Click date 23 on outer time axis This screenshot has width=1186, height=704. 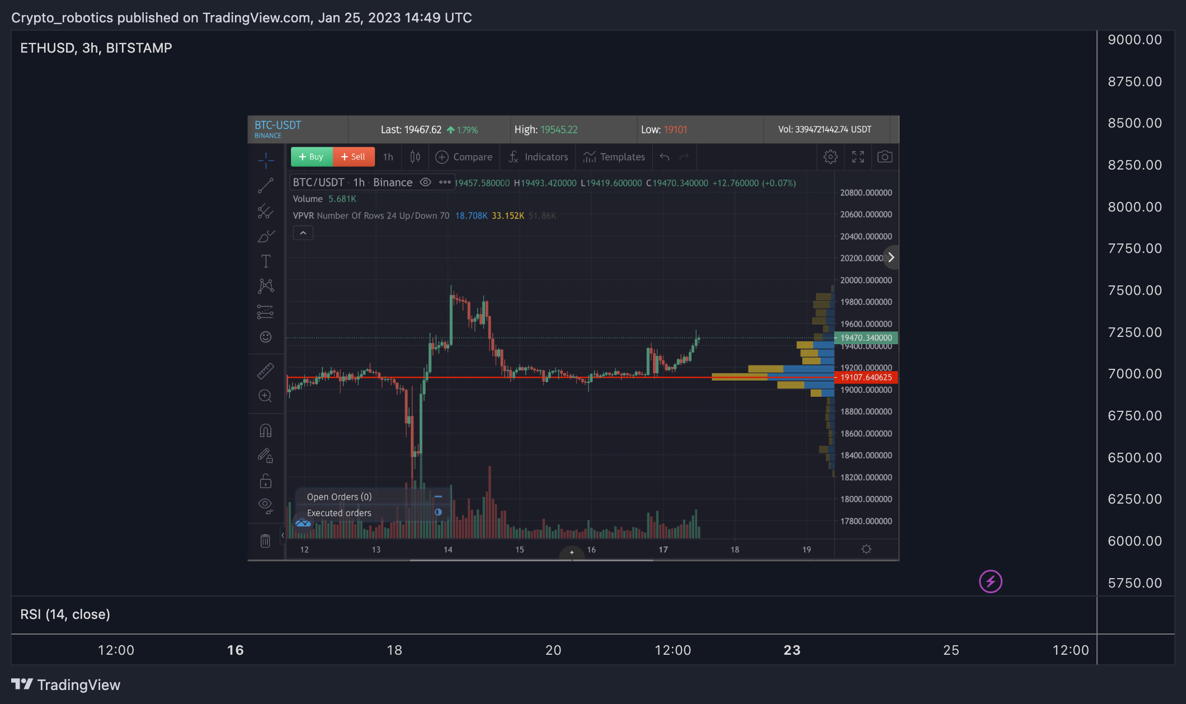[x=792, y=650]
